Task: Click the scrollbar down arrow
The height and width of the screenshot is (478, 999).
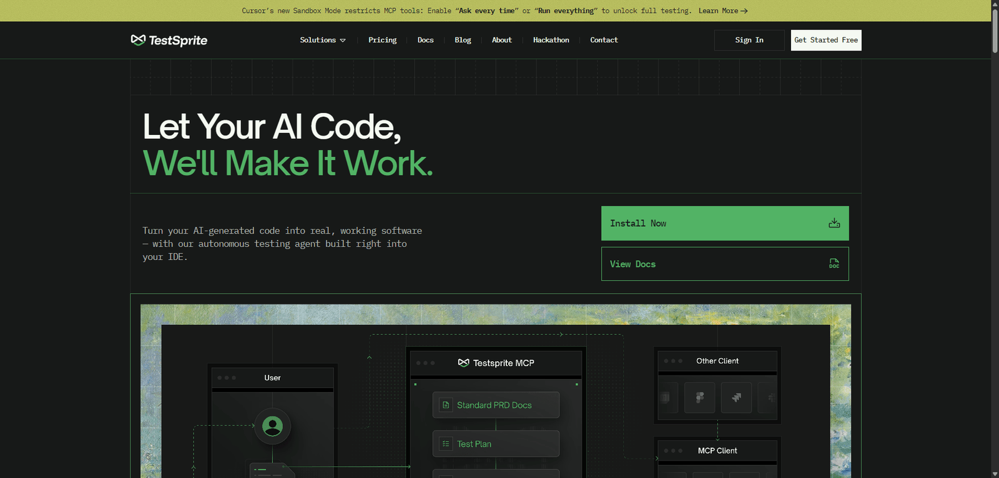Action: point(995,474)
